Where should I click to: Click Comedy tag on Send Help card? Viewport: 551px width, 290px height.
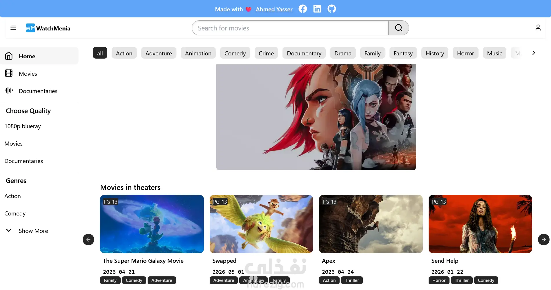[486, 280]
